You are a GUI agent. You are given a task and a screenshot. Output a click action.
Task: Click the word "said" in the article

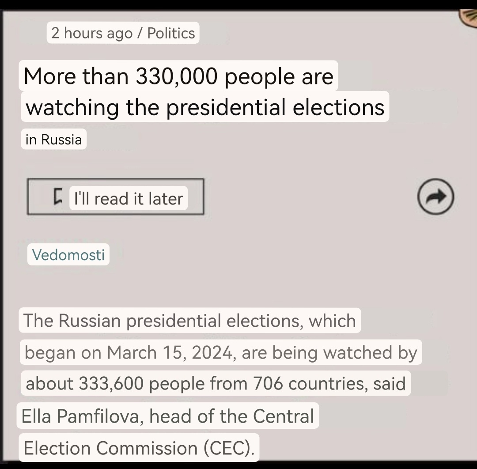pyautogui.click(x=389, y=383)
